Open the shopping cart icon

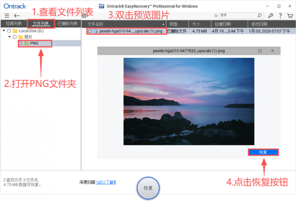290,16
